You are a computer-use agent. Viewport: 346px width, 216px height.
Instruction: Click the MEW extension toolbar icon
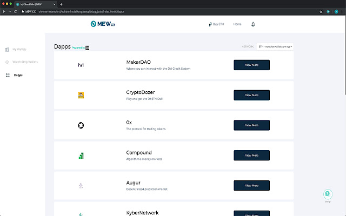click(x=328, y=12)
